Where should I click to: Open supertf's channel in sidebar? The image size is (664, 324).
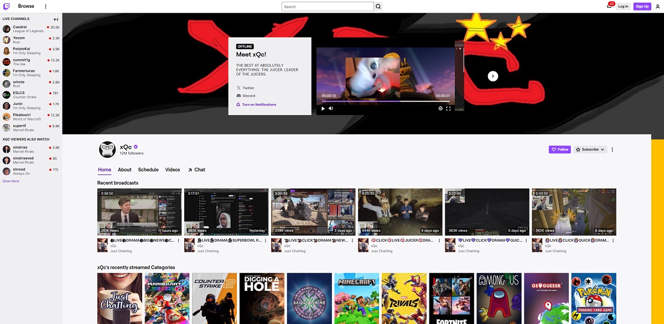tap(31, 128)
